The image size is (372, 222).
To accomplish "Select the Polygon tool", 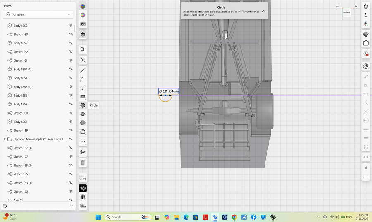I will pyautogui.click(x=83, y=123).
